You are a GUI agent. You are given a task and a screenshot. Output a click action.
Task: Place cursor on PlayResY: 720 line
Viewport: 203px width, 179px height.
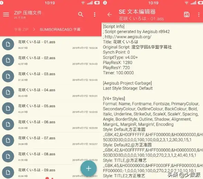pyautogui.click(x=116, y=68)
